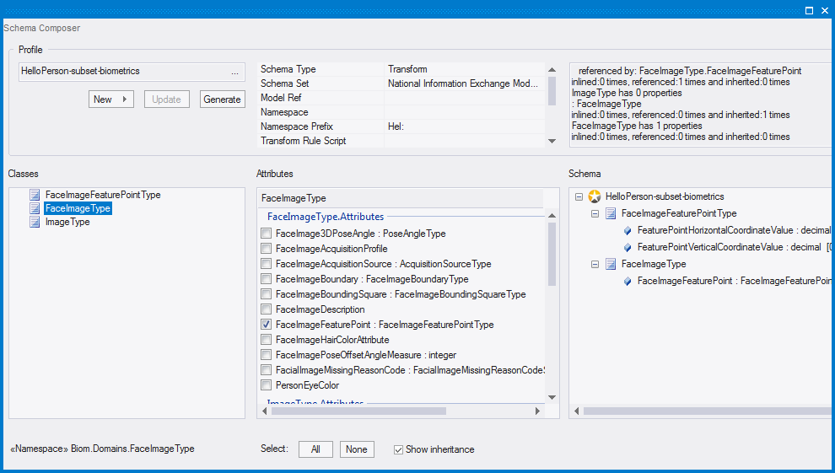Image resolution: width=835 pixels, height=473 pixels.
Task: Click the FeaturePointVerticalCoordinateValue attribute icon
Action: pos(627,247)
